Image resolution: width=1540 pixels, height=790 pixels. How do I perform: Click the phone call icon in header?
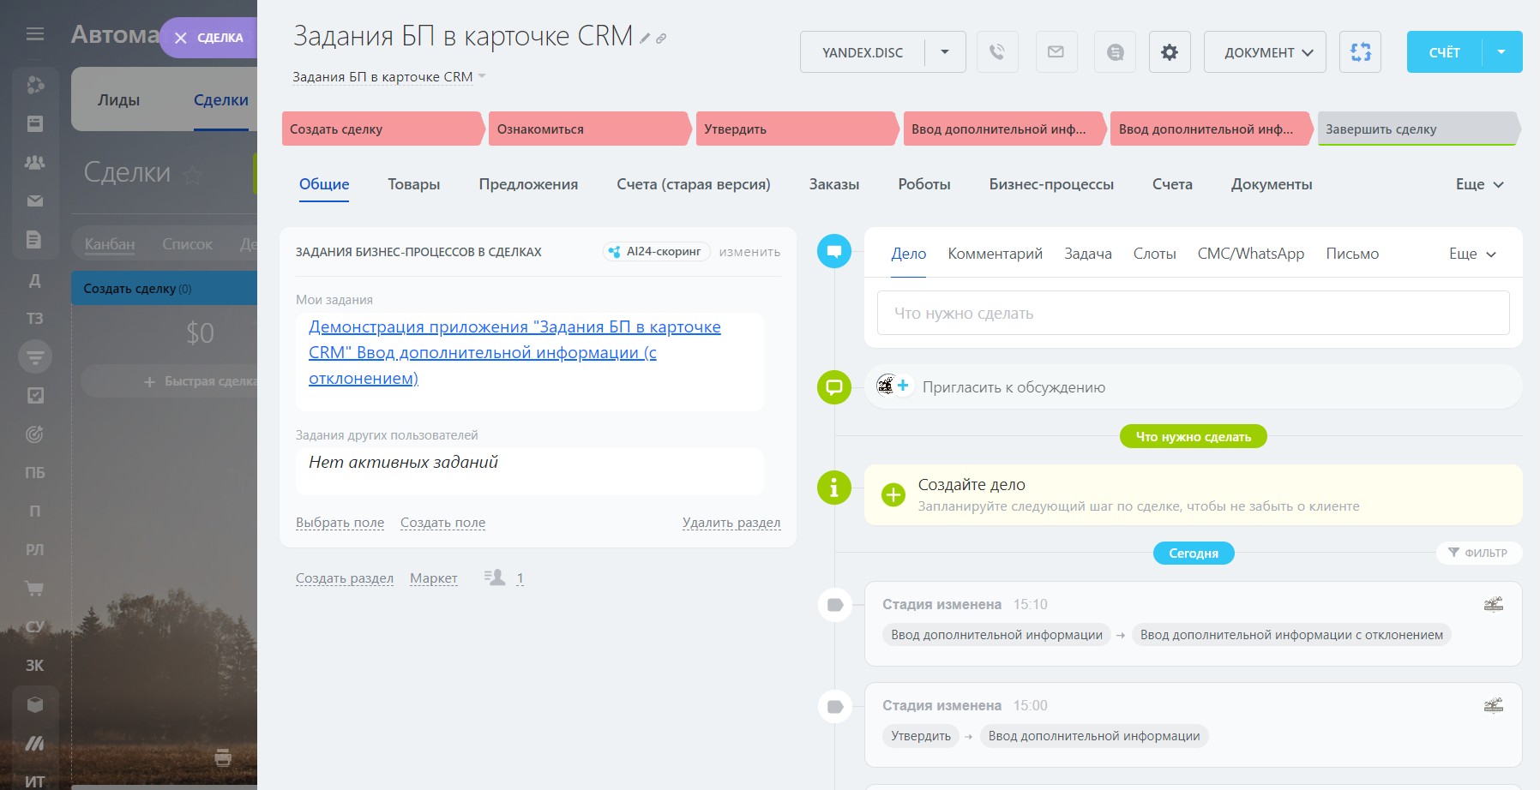[x=996, y=52]
